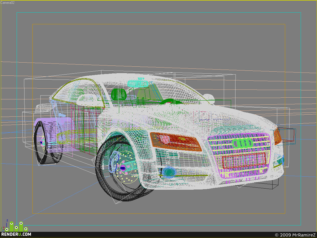Screen dimensions: 317x238
Task: Select the green seat headrest object
Action: pyautogui.click(x=119, y=94)
